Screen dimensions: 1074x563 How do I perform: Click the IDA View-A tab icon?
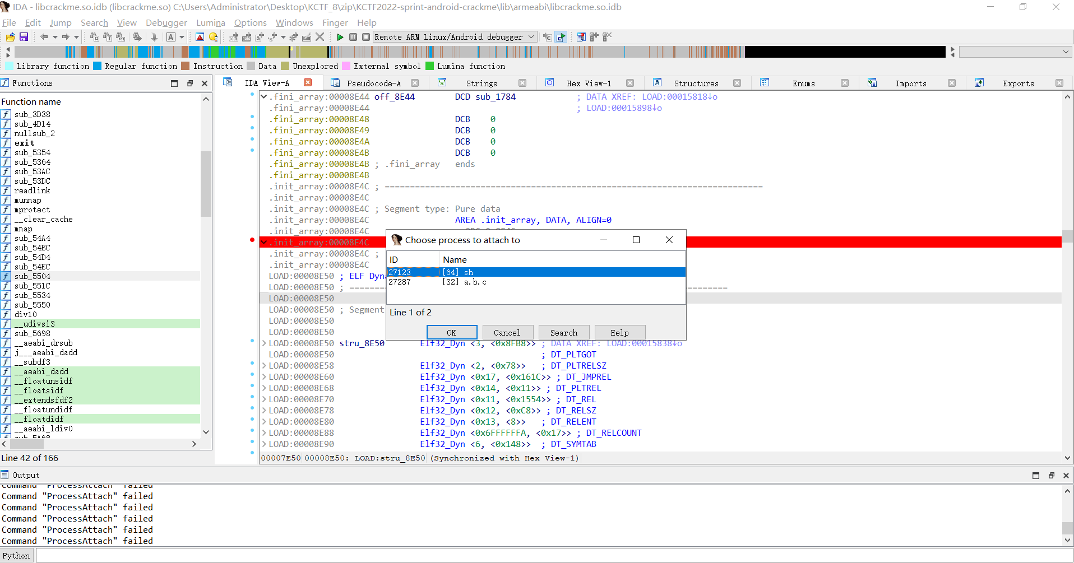[228, 82]
